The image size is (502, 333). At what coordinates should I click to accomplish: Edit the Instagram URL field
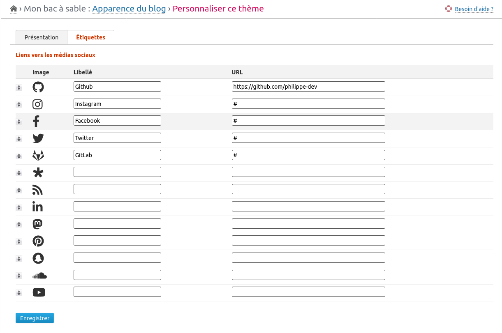[x=308, y=104]
